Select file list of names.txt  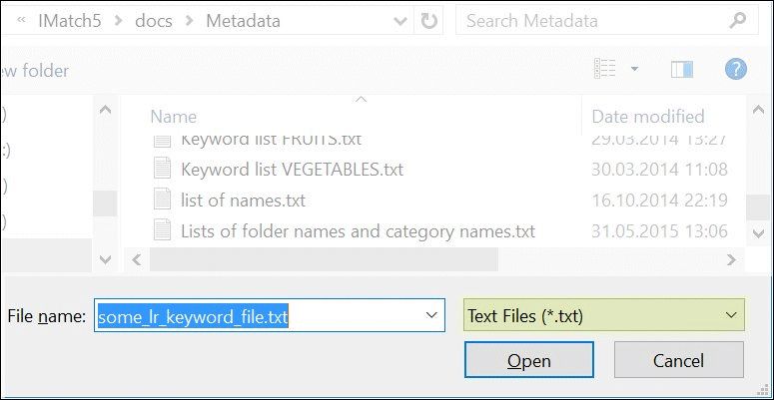point(243,200)
